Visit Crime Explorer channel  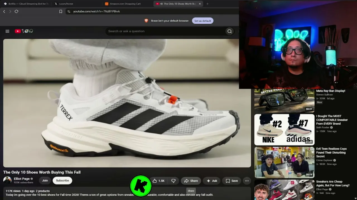pyautogui.click(x=324, y=160)
